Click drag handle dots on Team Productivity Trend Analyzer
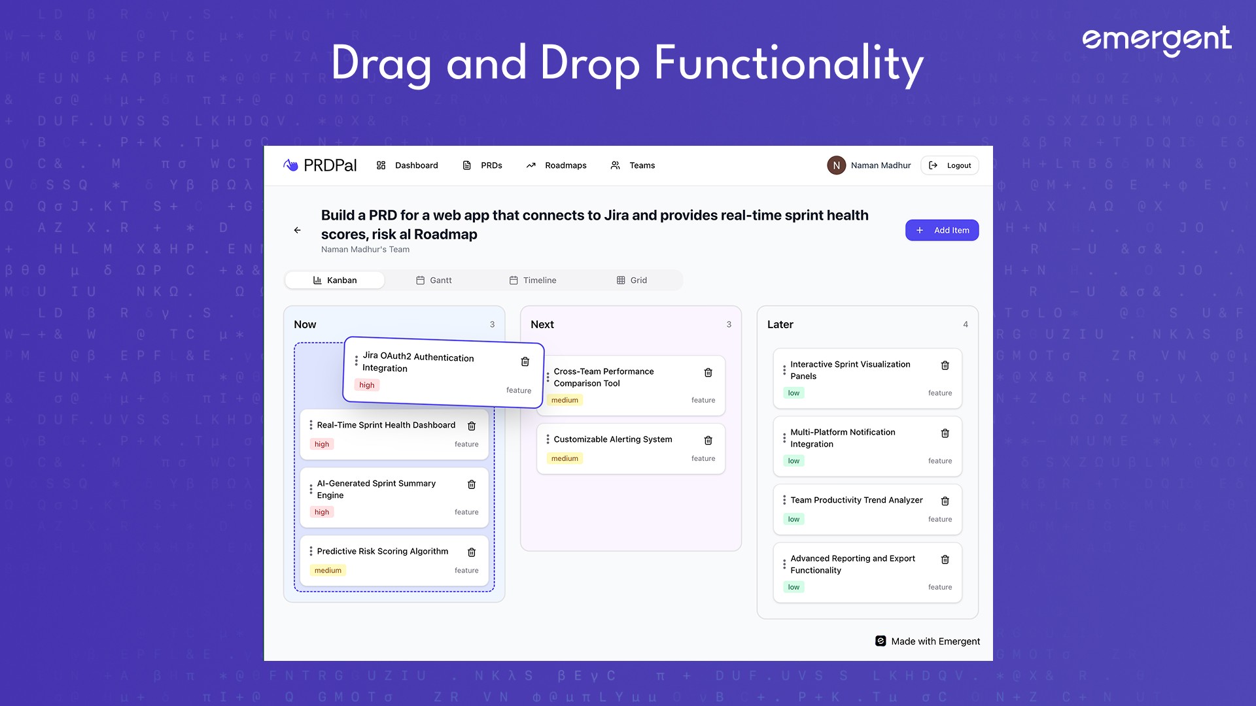 coord(784,500)
